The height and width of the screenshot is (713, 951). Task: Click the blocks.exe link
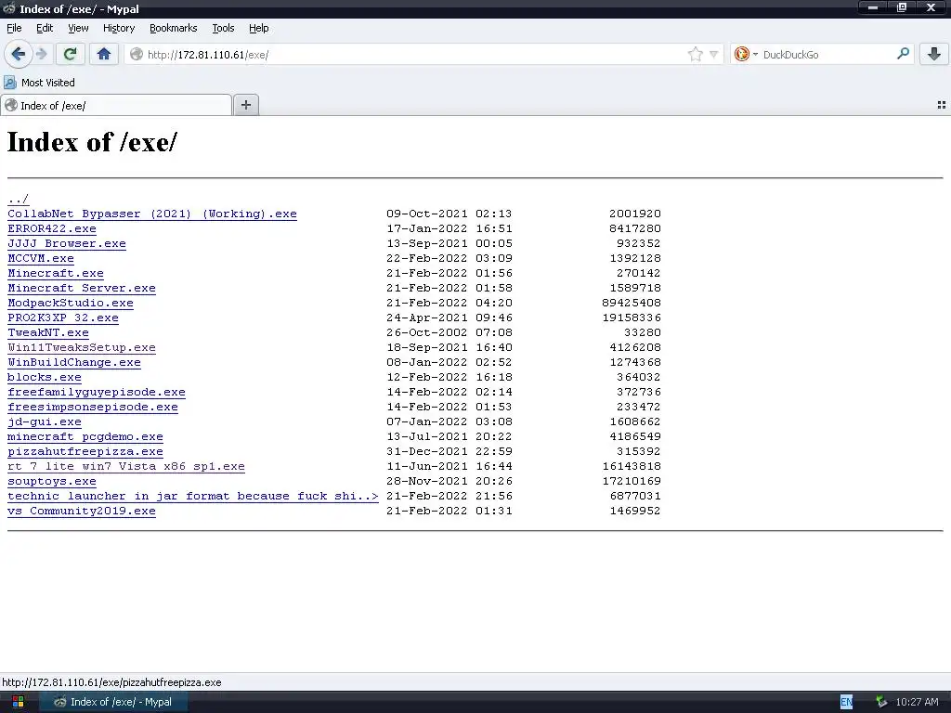coord(45,377)
